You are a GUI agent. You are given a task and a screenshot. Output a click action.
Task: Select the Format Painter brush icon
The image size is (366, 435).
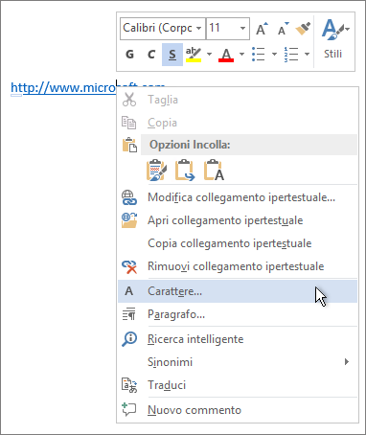click(x=303, y=29)
